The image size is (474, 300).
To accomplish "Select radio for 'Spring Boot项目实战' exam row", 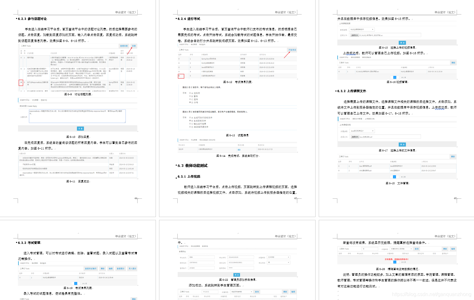I will click(x=179, y=59).
